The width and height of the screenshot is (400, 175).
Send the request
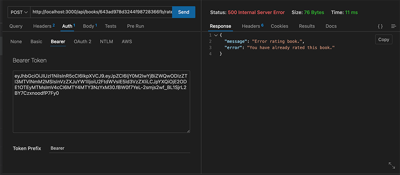[184, 12]
